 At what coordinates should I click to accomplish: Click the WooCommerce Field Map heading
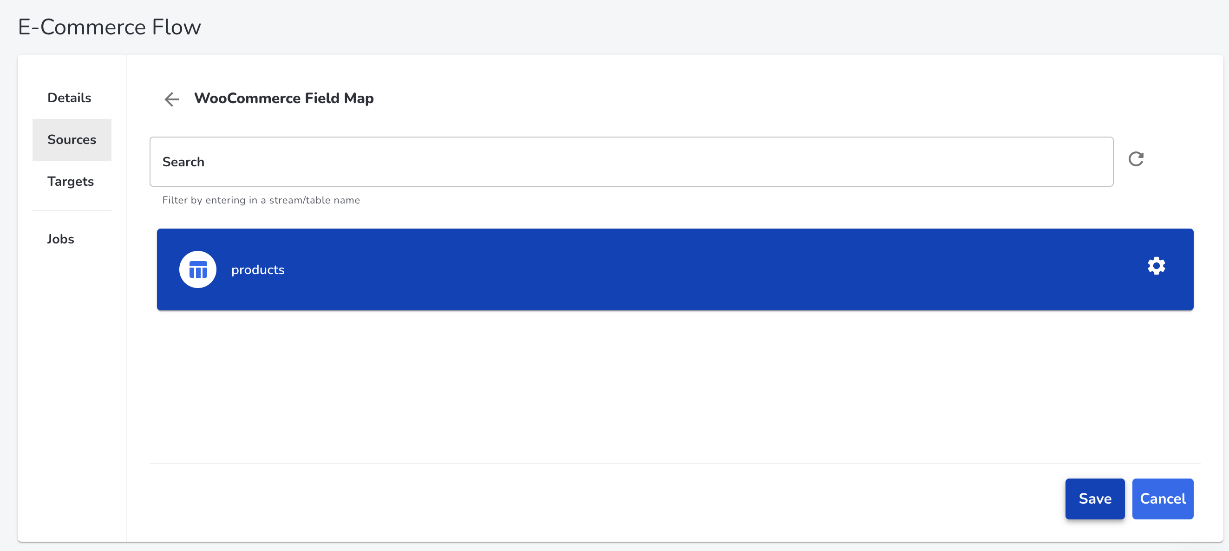click(284, 98)
